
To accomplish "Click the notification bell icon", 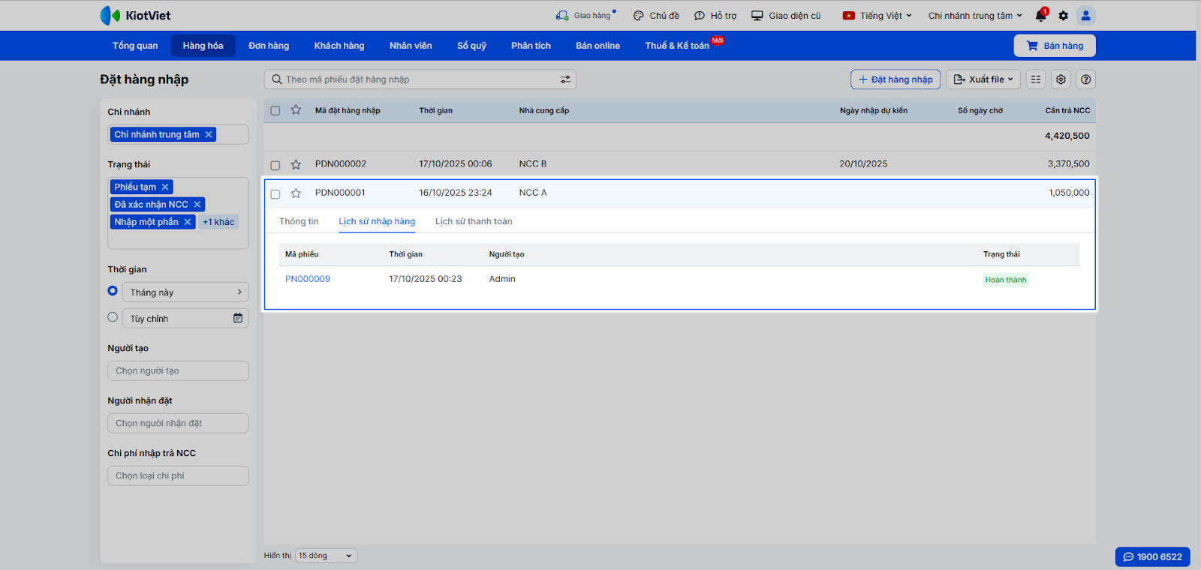I will [1040, 16].
